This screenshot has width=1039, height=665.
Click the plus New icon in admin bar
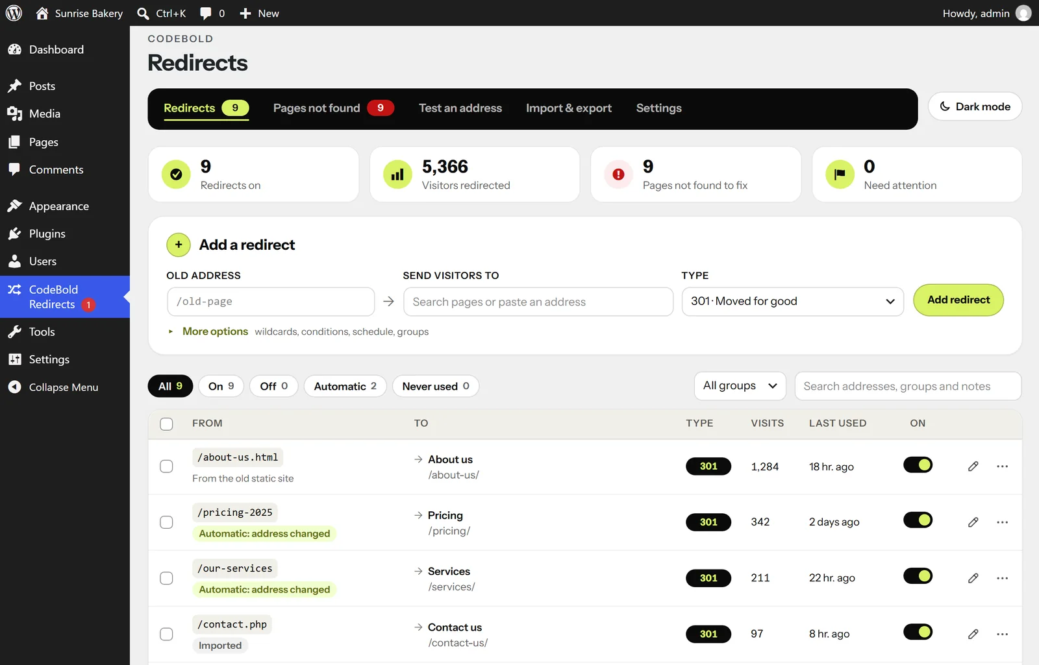tap(245, 13)
